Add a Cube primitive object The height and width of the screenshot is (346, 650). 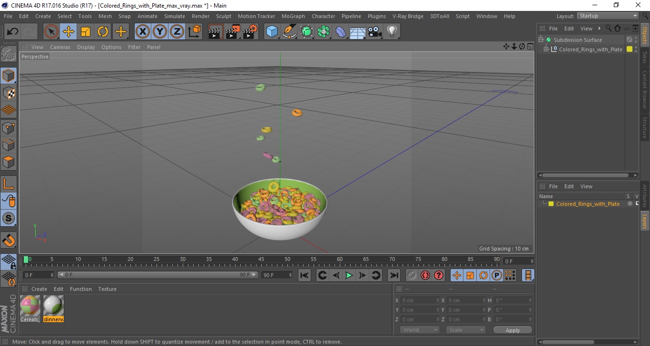click(272, 32)
